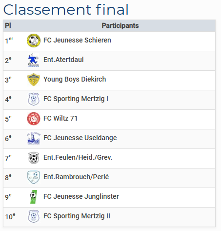Select FC Jeunesse Useldange team name
The width and height of the screenshot is (221, 231).
(80, 138)
